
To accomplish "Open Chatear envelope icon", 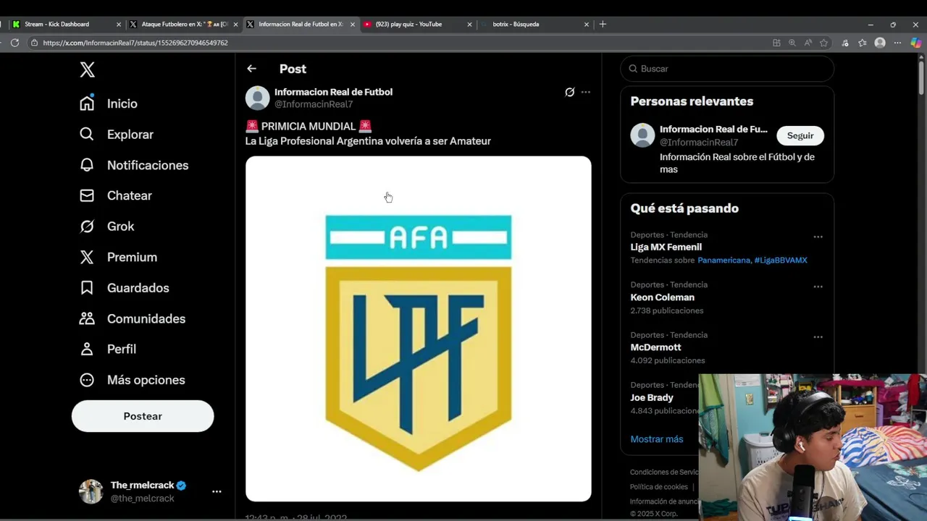I will click(87, 195).
